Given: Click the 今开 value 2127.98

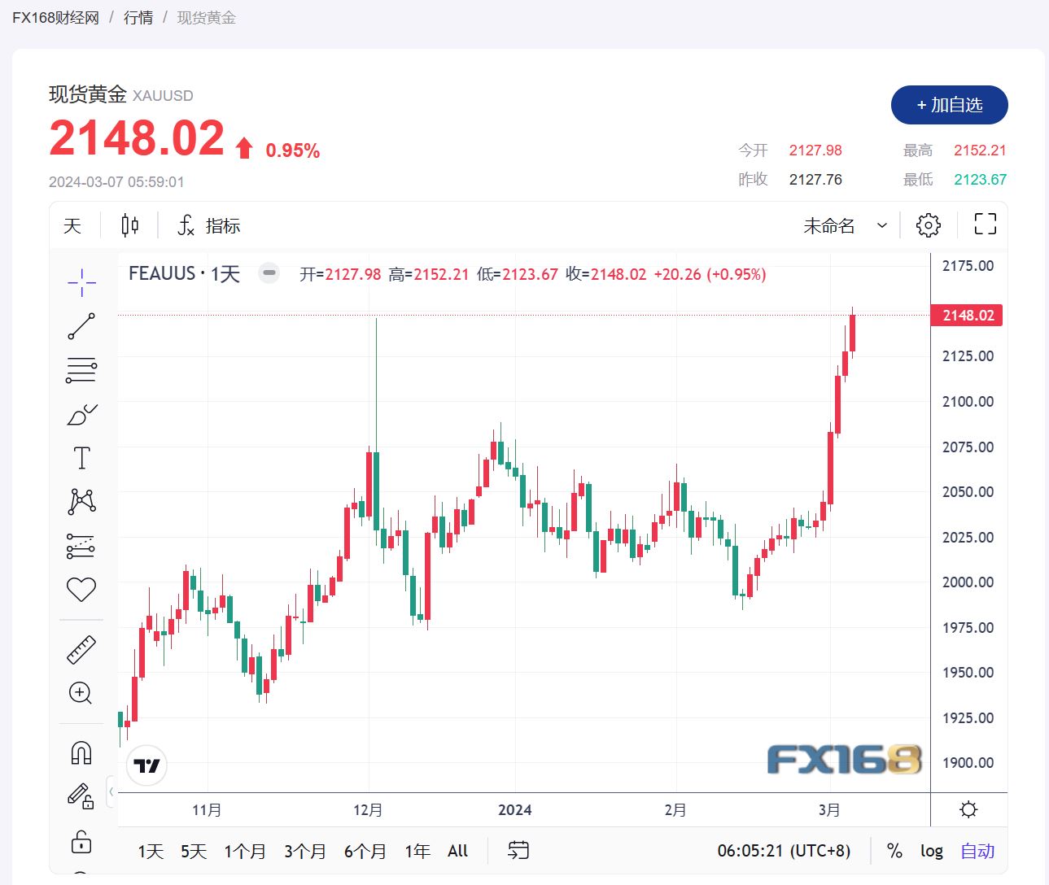Looking at the screenshot, I should coord(815,150).
